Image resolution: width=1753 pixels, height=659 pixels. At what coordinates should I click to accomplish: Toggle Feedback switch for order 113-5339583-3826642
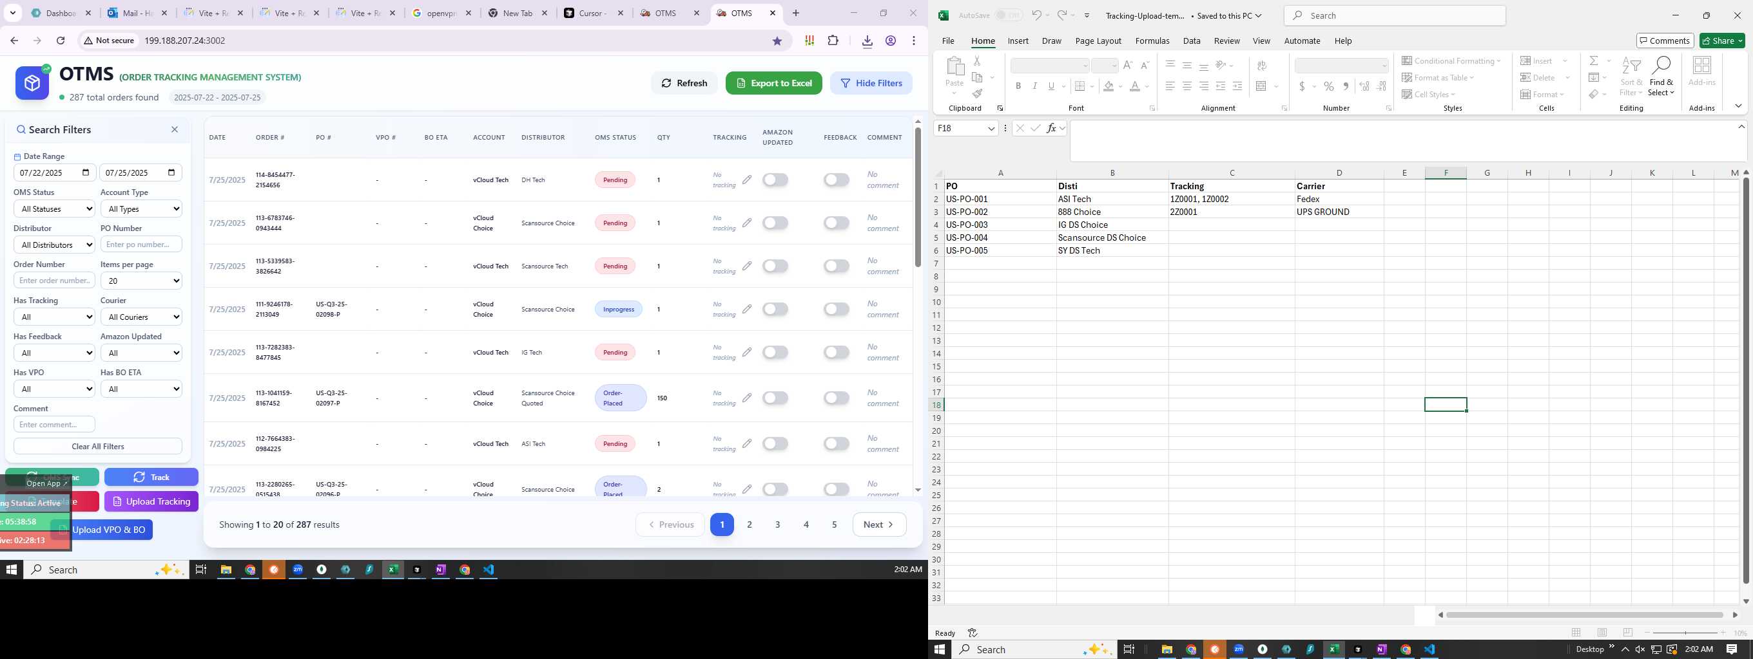(837, 266)
